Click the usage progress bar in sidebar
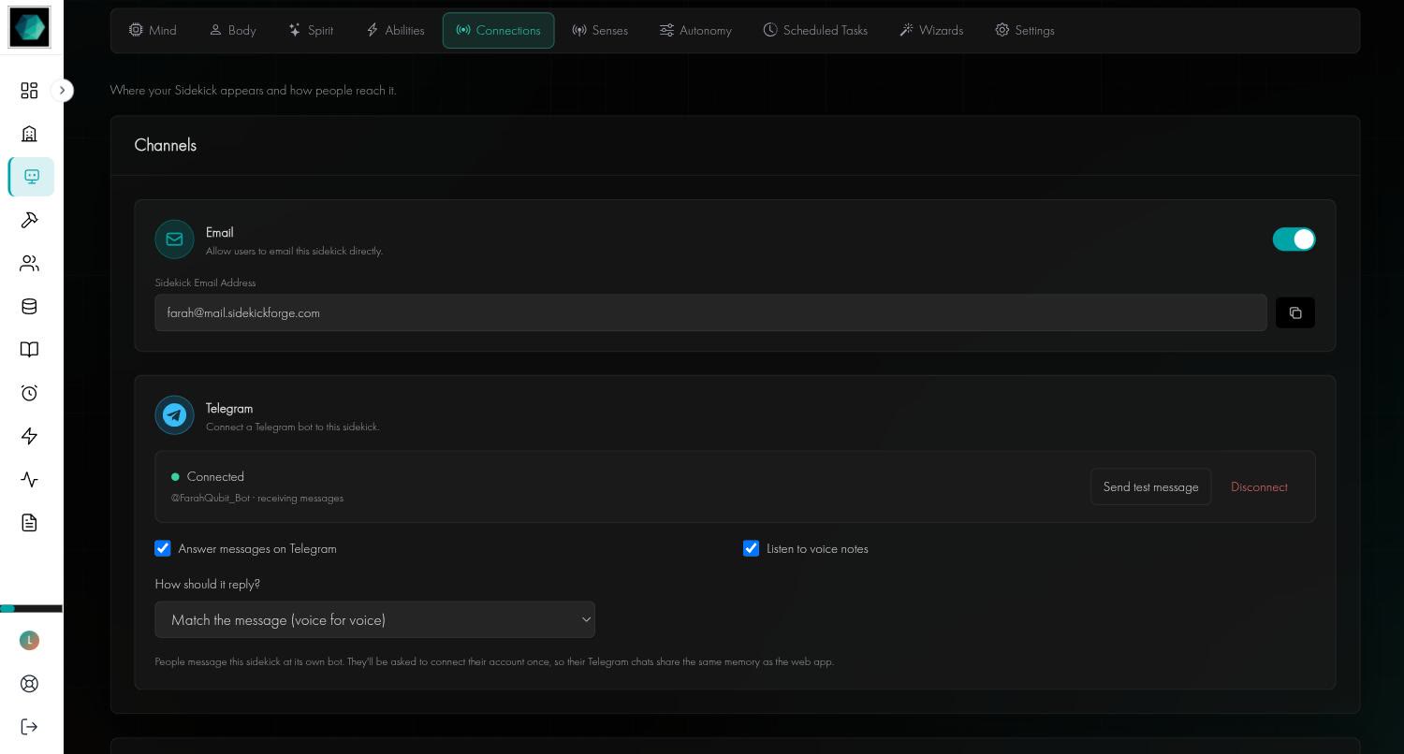The image size is (1404, 754). [x=31, y=609]
